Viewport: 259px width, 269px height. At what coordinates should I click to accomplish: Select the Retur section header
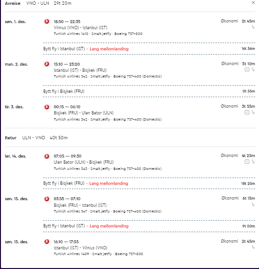click(11, 138)
